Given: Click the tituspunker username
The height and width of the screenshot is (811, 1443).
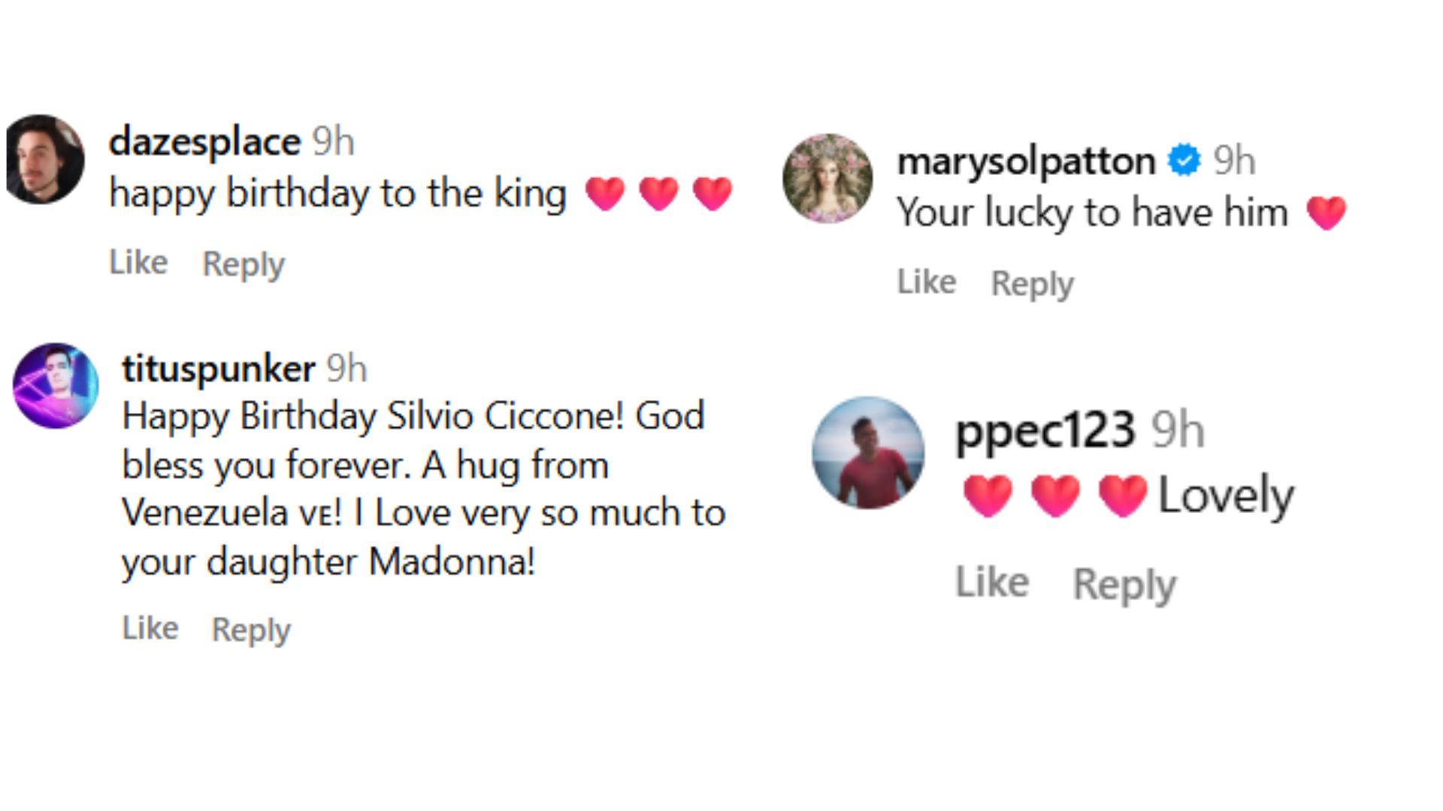Looking at the screenshot, I should coord(218,369).
